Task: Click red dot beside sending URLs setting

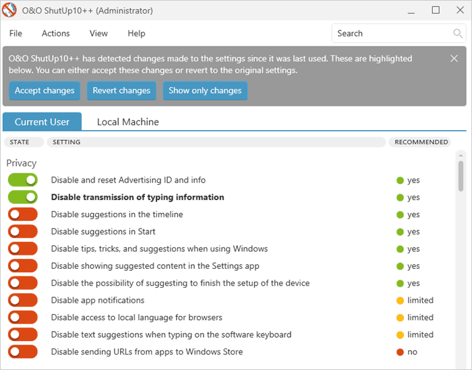Action: pyautogui.click(x=400, y=352)
